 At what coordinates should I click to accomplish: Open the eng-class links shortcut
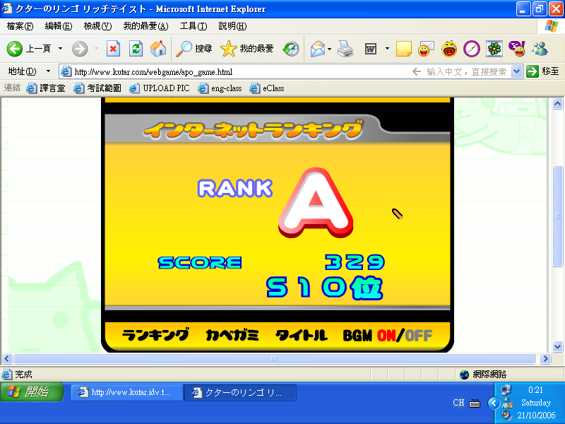pos(220,88)
